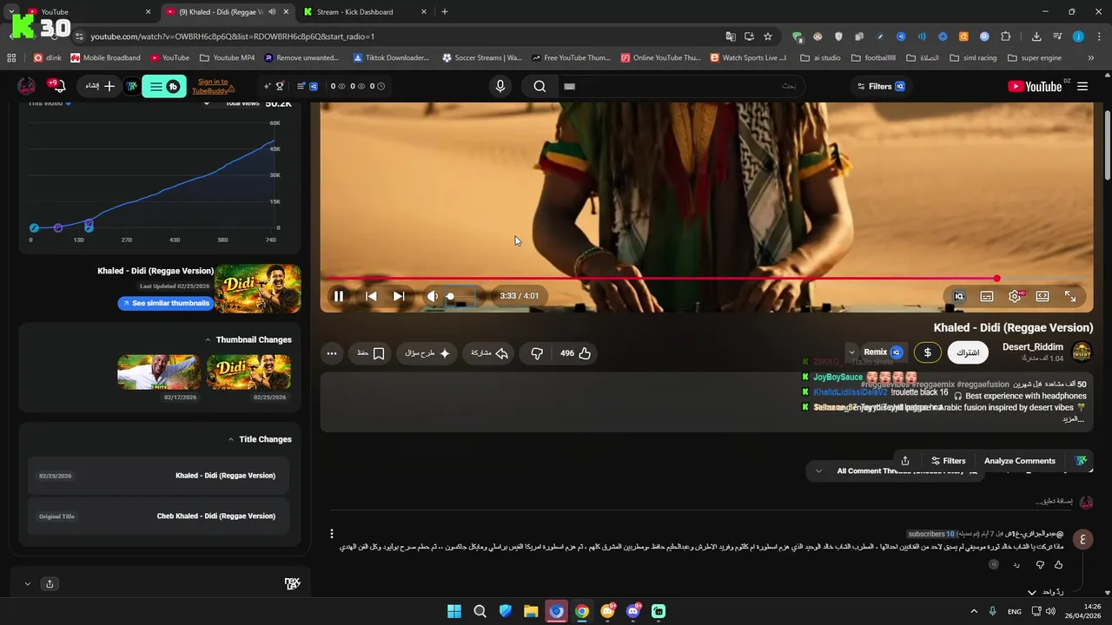
Task: Dislike the video with thumbs down
Action: (537, 353)
